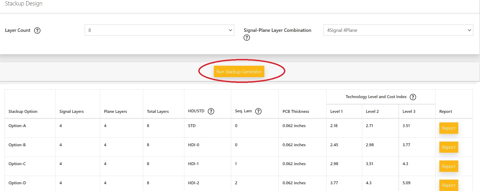Open the Option-C Report
The height and width of the screenshot is (191, 480).
pos(448,166)
